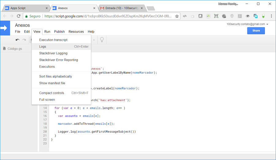This screenshot has height=160, width=276.
Task: Click the undo arrow in the toolbar
Action: click(x=17, y=40)
